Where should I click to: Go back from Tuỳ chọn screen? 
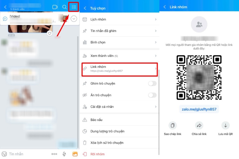[85, 8]
